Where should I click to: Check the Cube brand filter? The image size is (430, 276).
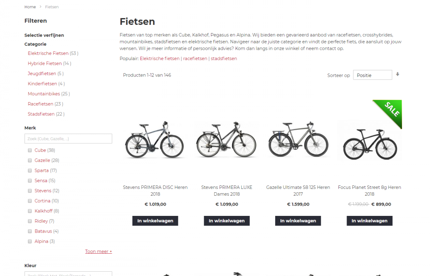click(30, 150)
